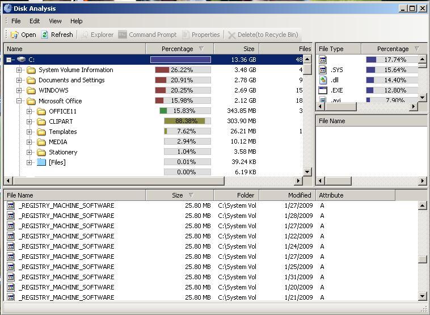Click the .dll file type icon

click(x=323, y=80)
